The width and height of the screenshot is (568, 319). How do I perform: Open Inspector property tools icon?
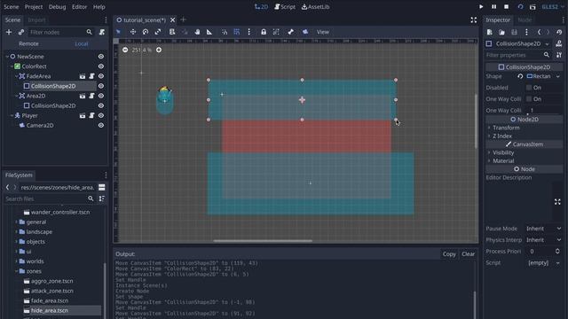[559, 55]
